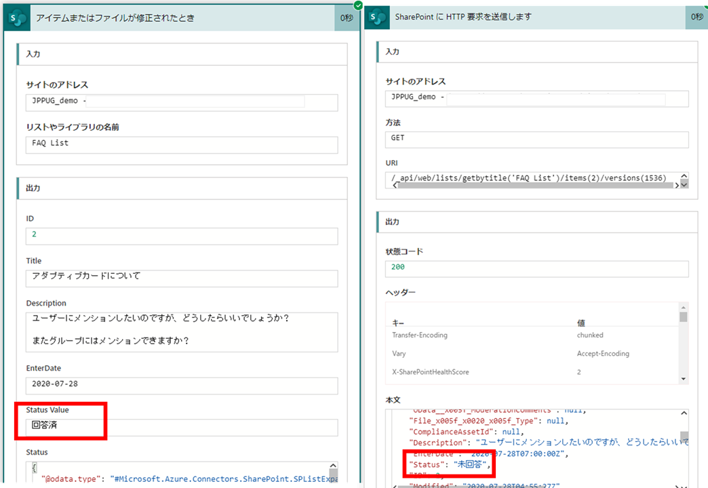708x488 pixels.
Task: Click the header table scrollbar thumb
Action: 683,317
